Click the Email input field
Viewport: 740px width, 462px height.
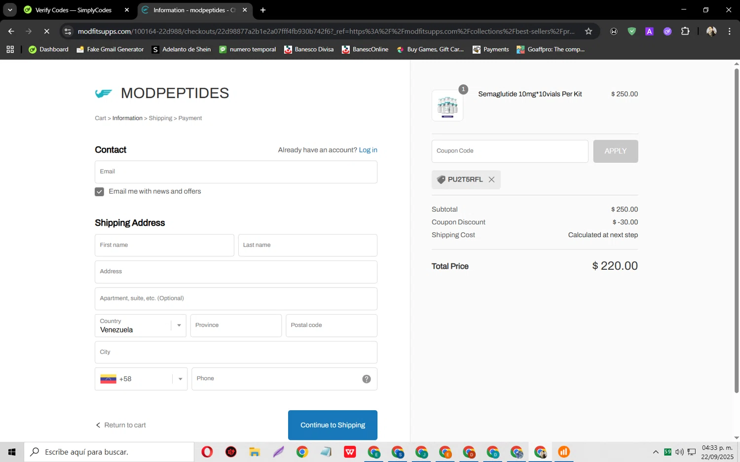[236, 172]
